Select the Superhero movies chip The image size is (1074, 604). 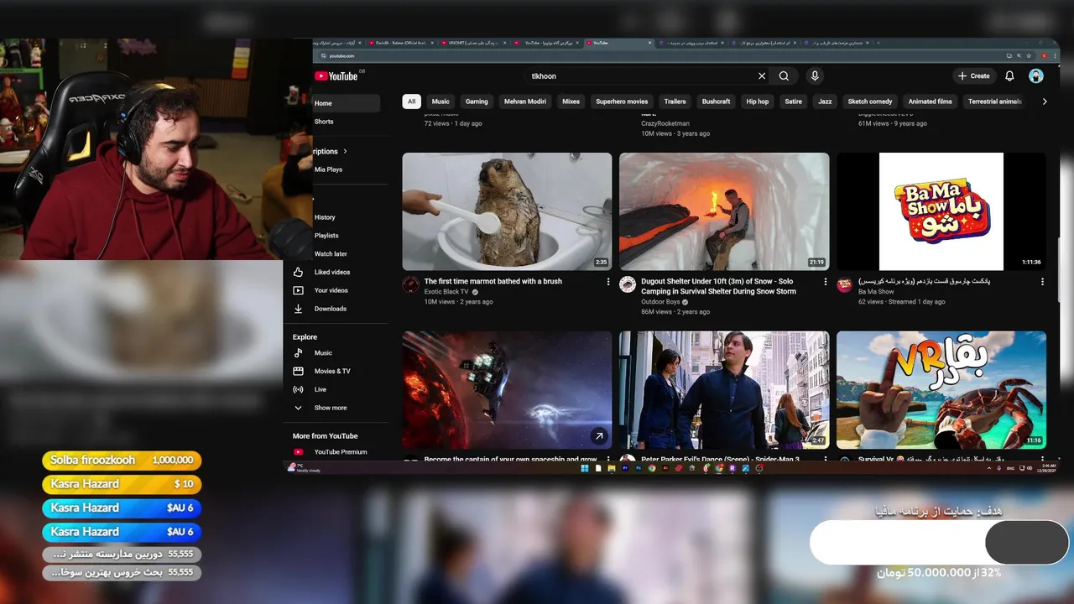pyautogui.click(x=622, y=102)
